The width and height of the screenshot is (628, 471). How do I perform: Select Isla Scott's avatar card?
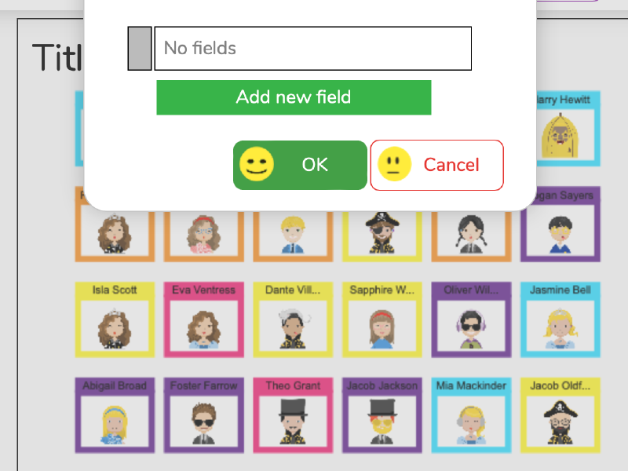point(115,319)
